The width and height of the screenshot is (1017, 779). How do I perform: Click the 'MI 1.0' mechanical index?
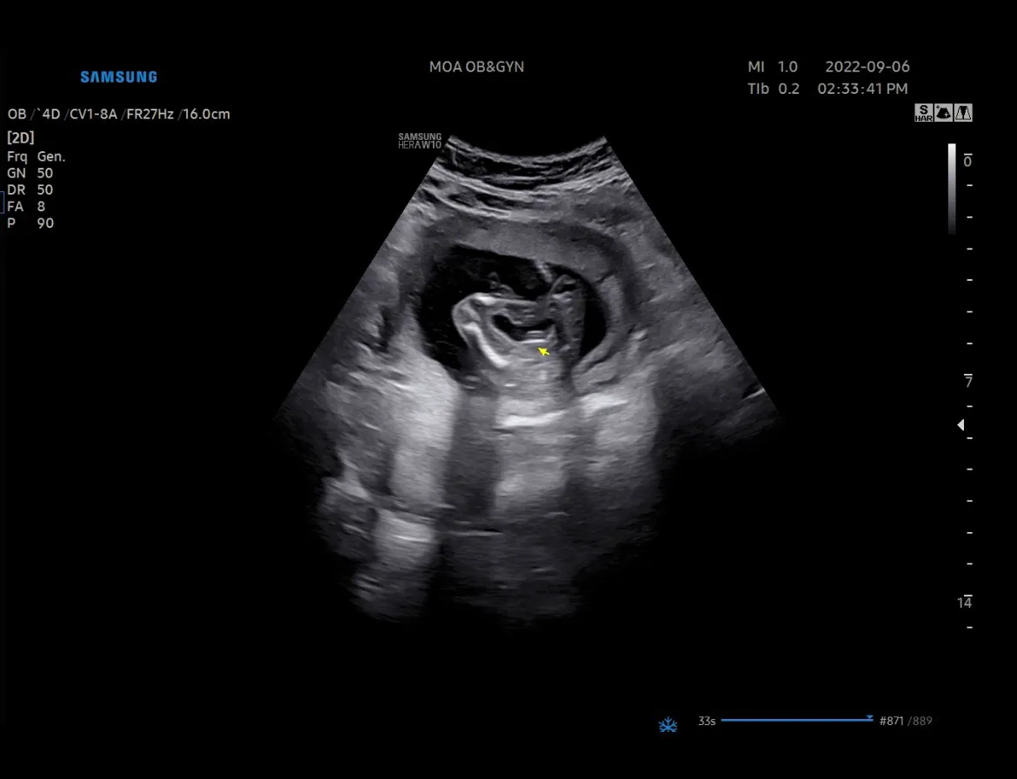point(773,67)
